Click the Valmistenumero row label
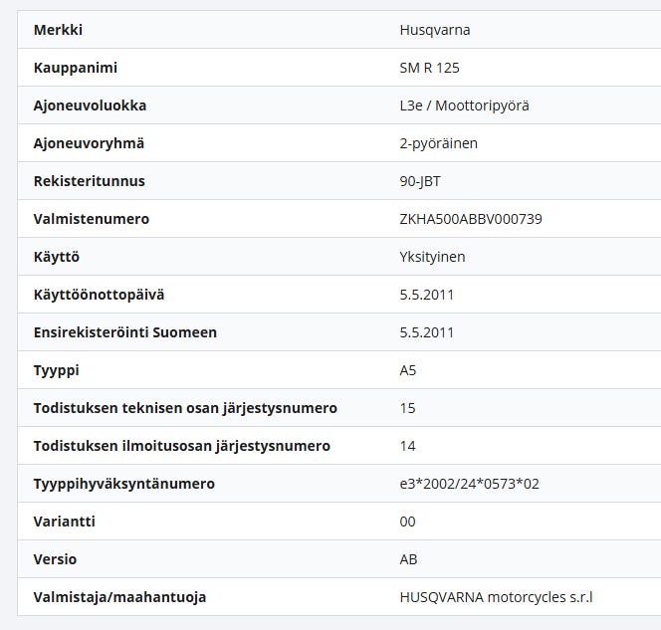Viewport: 661px width, 630px height. [x=92, y=219]
